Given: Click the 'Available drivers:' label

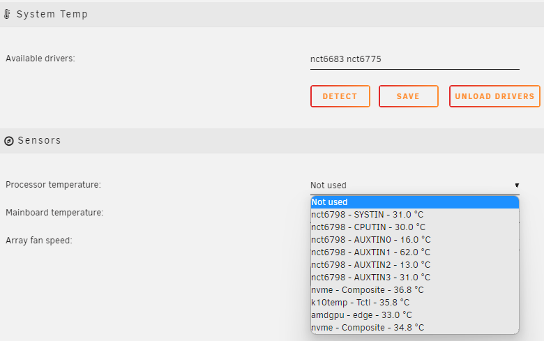Looking at the screenshot, I should (40, 59).
